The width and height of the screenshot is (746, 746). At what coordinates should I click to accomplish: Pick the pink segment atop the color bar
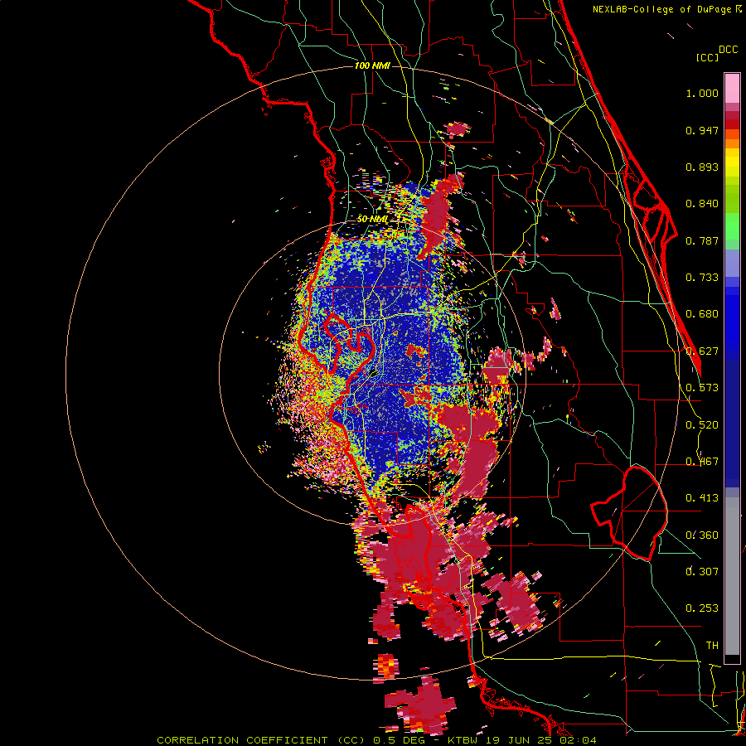click(x=732, y=88)
